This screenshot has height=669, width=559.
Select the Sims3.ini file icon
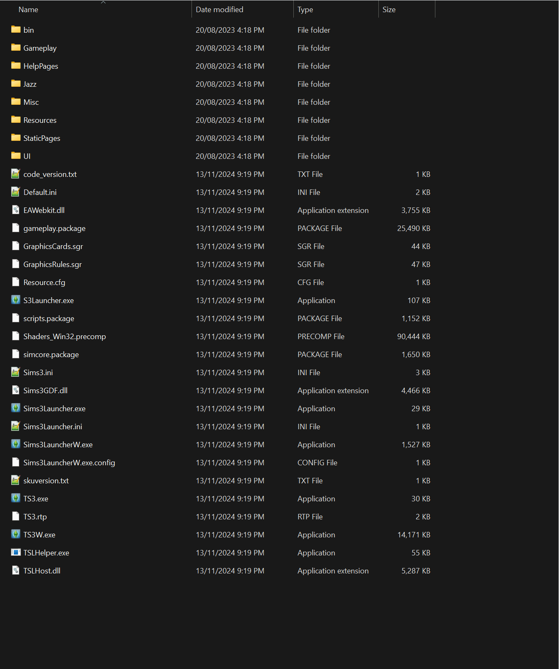16,372
